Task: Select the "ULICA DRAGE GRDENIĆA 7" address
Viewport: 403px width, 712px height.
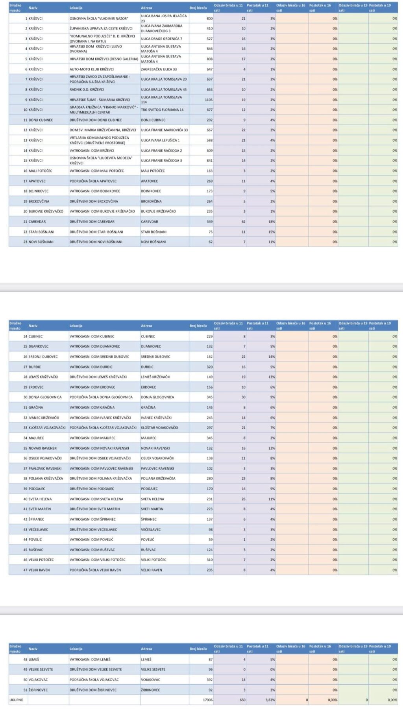Action: click(x=162, y=39)
